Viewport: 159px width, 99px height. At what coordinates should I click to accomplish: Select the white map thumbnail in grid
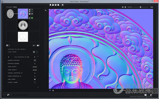coord(23,37)
